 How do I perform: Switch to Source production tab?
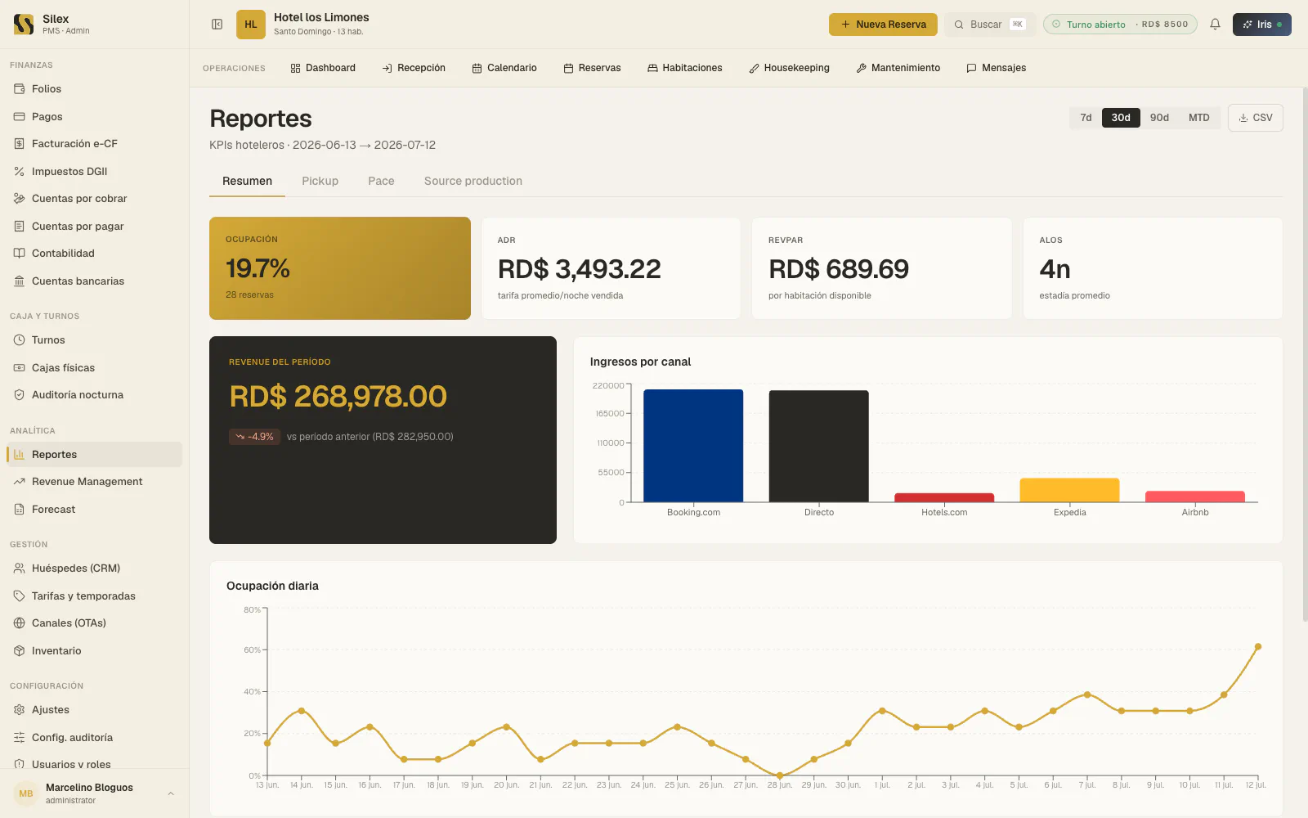[473, 182]
